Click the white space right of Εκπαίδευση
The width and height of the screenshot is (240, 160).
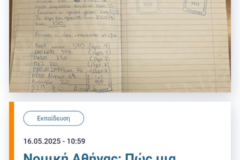pyautogui.click(x=156, y=118)
